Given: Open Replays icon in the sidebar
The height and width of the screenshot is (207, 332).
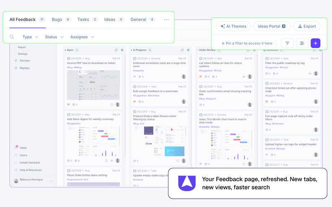Looking at the screenshot, I should point(16,68).
